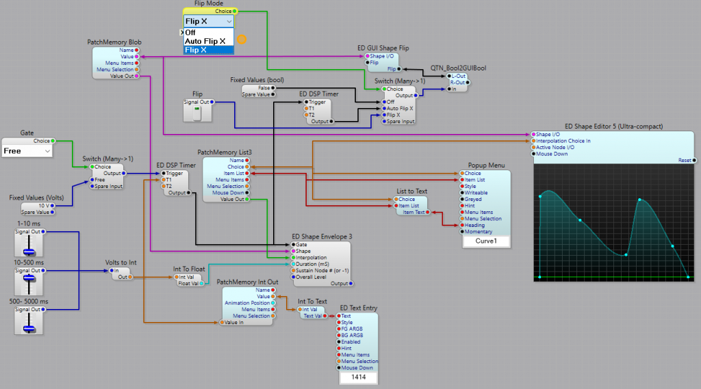Click the Value Out pin on PatchMemory Blob
The height and width of the screenshot is (389, 701).
(137, 77)
